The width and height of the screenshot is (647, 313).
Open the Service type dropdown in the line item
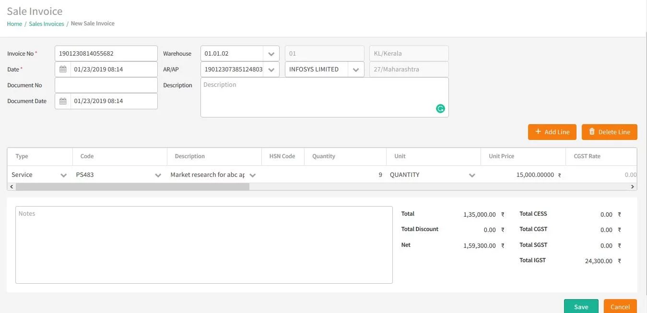pyautogui.click(x=63, y=174)
